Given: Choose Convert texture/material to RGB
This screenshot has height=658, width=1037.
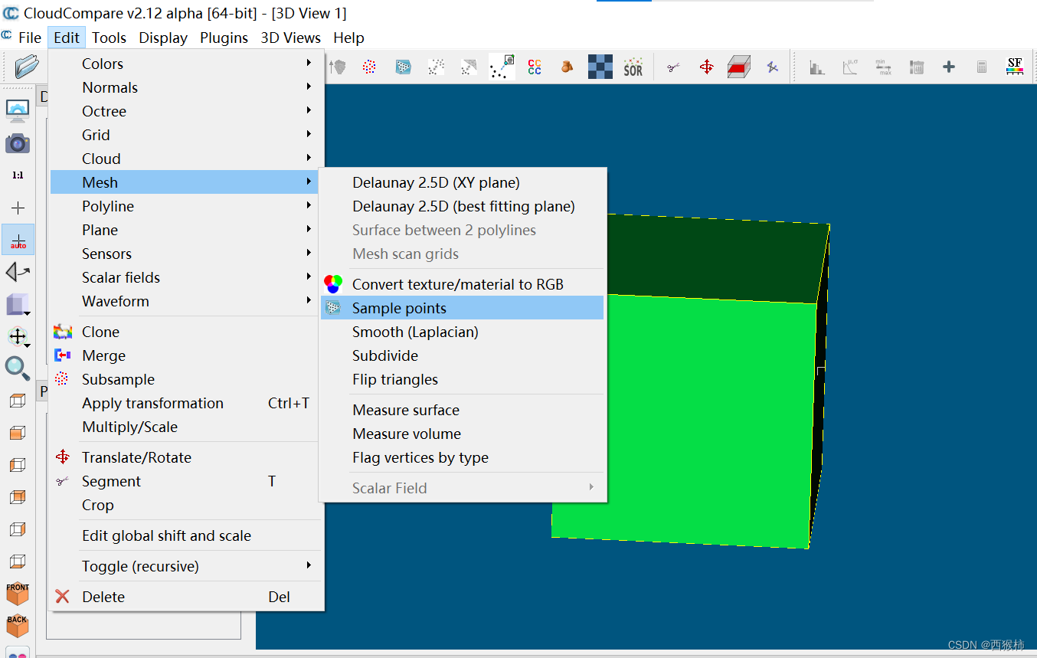Looking at the screenshot, I should tap(463, 284).
